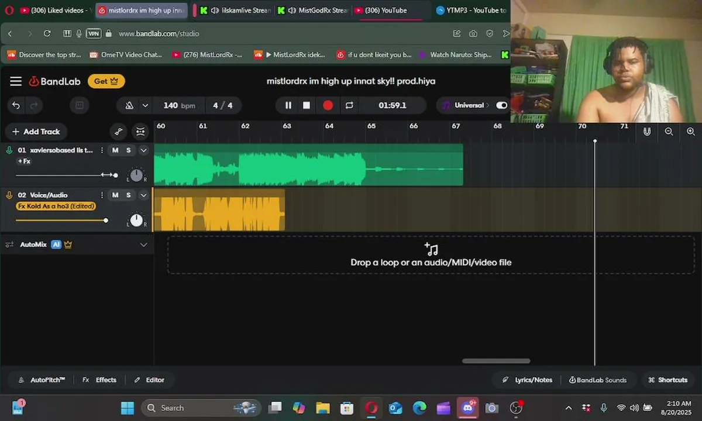The width and height of the screenshot is (702, 421).
Task: Open the metronome options dropdown arrow
Action: click(x=145, y=105)
